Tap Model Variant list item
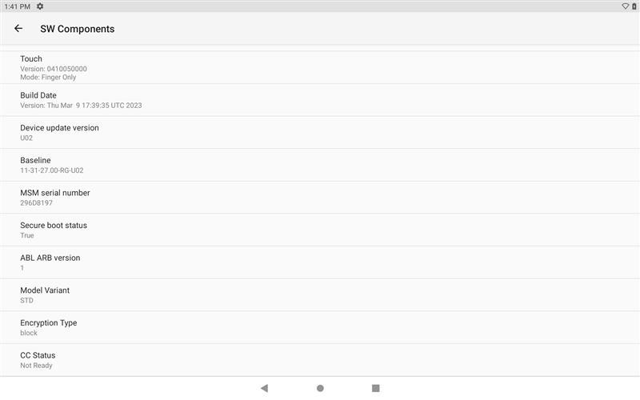This screenshot has height=400, width=640. [320, 295]
